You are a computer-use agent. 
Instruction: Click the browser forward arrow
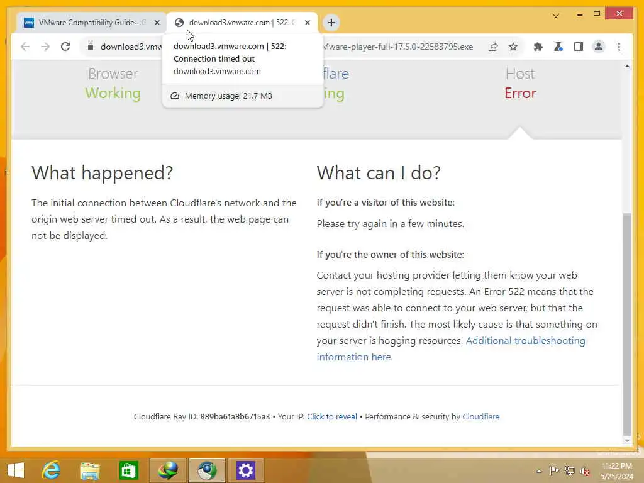(x=45, y=47)
